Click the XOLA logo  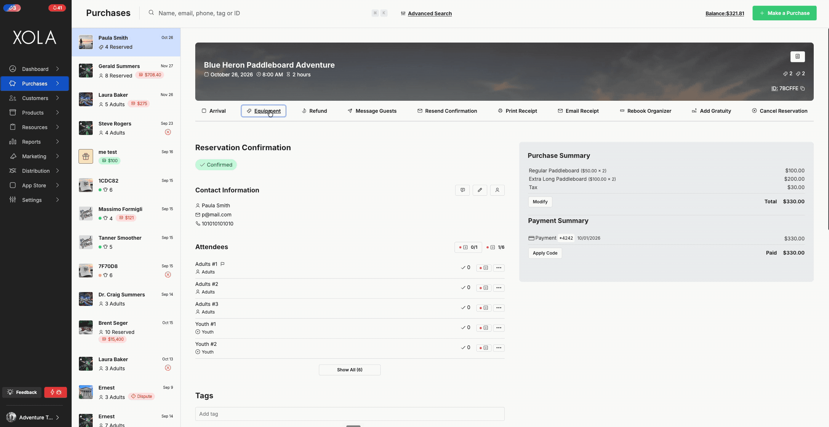(35, 37)
